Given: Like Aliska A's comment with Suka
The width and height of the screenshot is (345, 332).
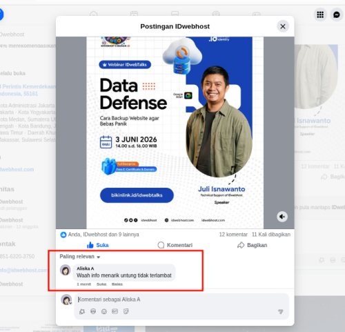Looking at the screenshot, I should click(101, 284).
